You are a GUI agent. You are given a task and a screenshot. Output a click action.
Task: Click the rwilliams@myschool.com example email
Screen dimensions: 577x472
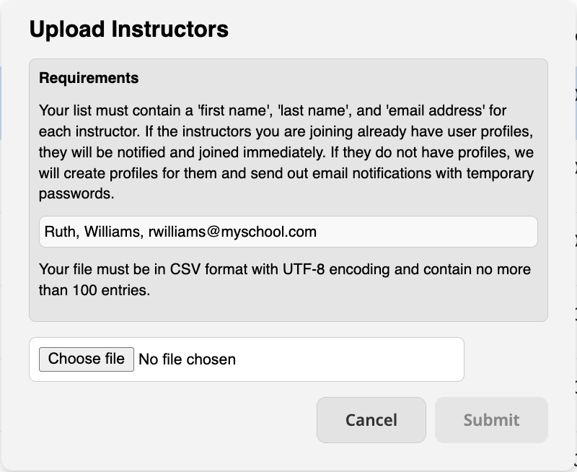232,232
